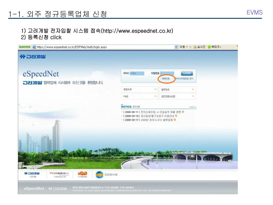Click the 고려개발 footer banner logo
The width and height of the screenshot is (273, 205).
coord(32,175)
